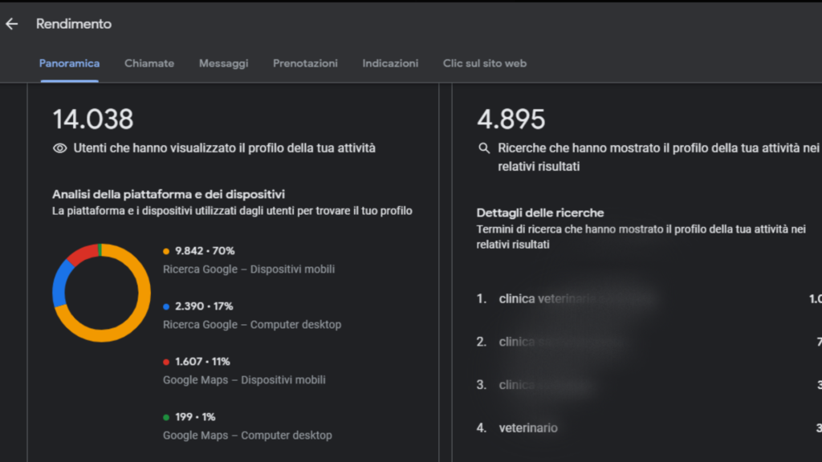Screen dimensions: 822x462
Task: Select the Prenotazioni tab
Action: (305, 63)
